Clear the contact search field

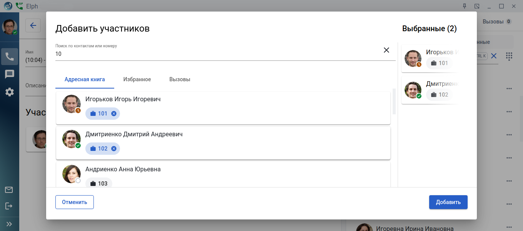(386, 50)
